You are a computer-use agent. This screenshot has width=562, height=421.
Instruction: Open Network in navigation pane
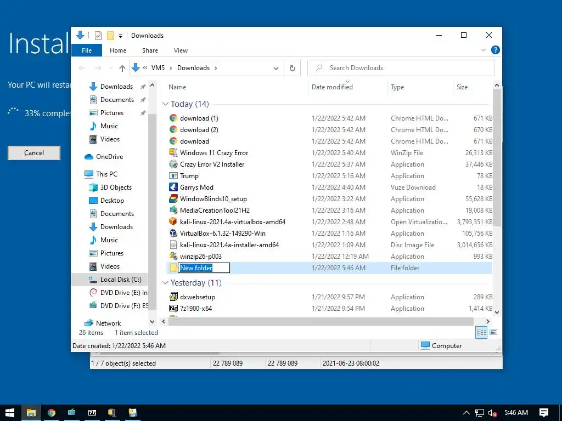tap(108, 323)
